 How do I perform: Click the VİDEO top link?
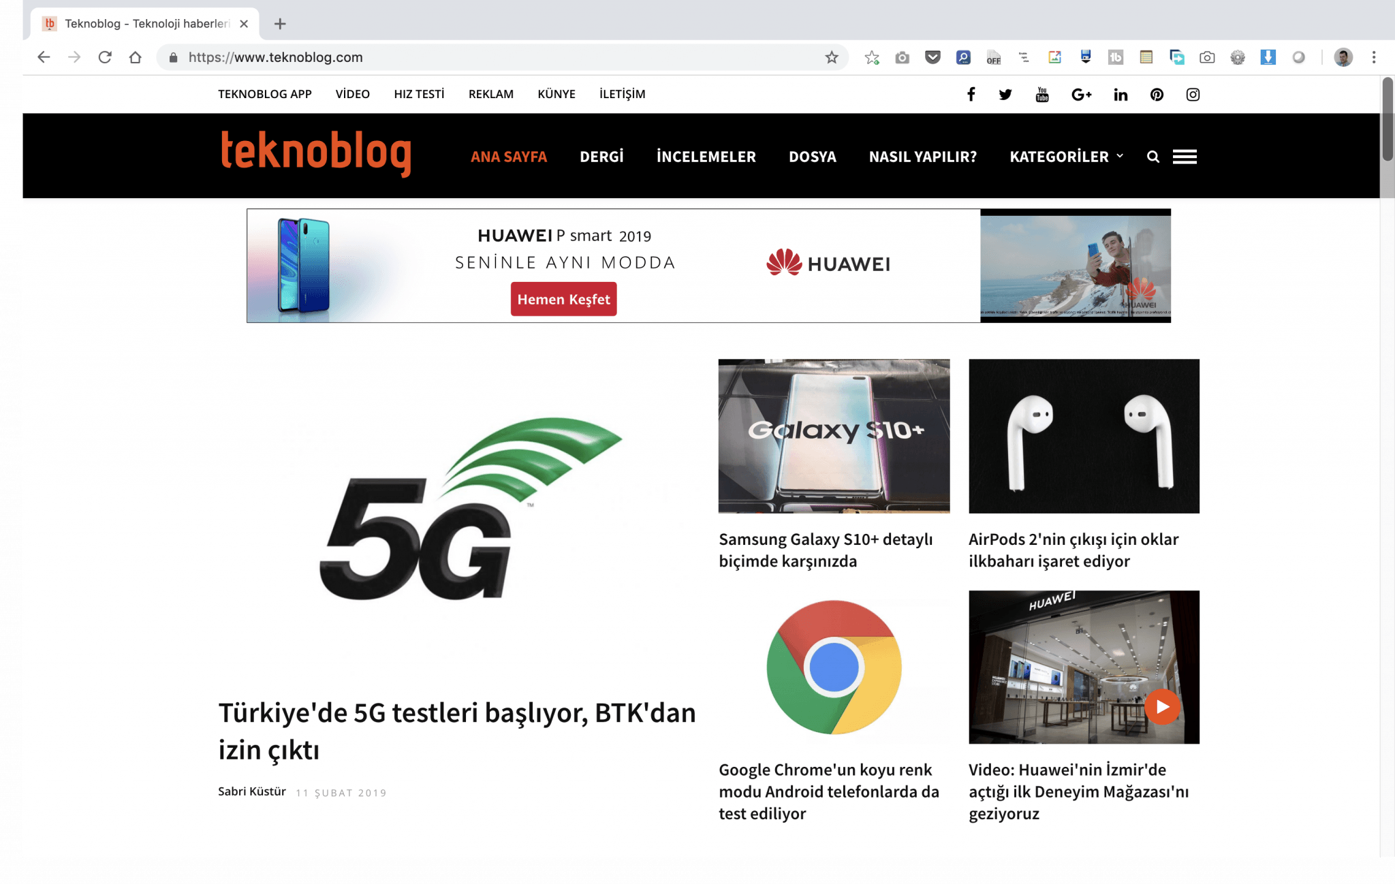(x=352, y=94)
